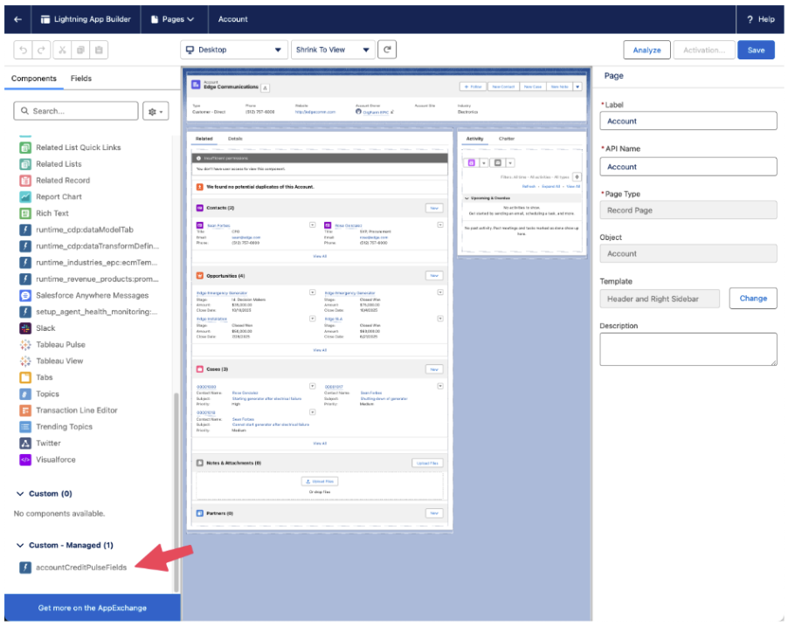Click the Activation button

point(703,50)
